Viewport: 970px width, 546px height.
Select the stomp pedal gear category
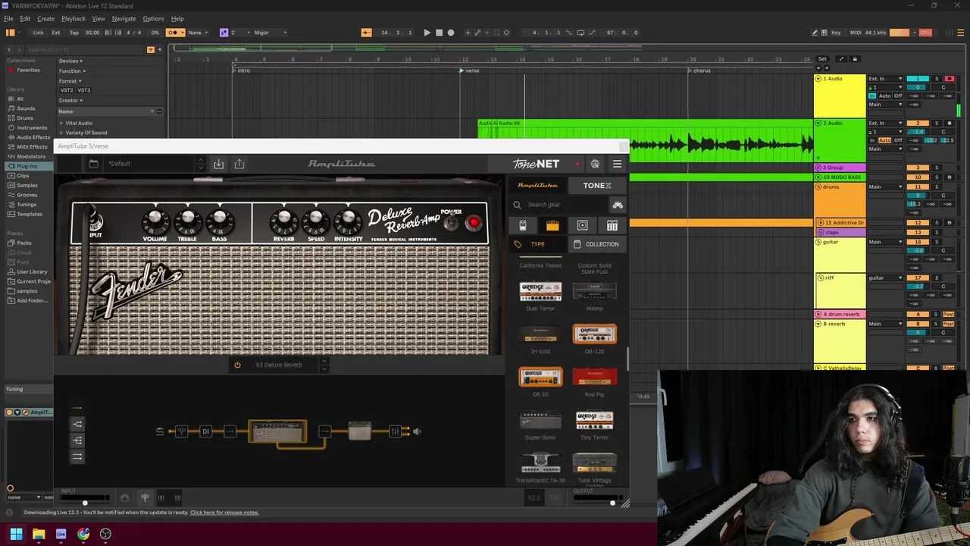click(x=522, y=225)
